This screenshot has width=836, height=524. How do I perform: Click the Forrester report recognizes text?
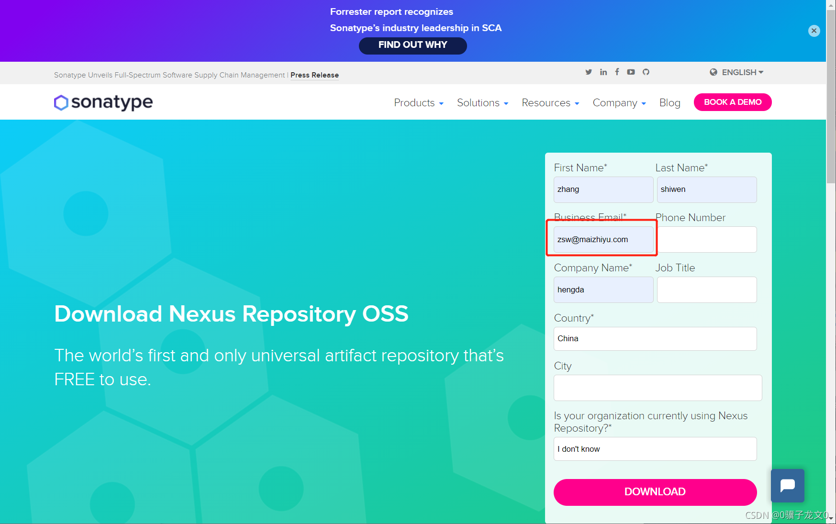pyautogui.click(x=391, y=12)
